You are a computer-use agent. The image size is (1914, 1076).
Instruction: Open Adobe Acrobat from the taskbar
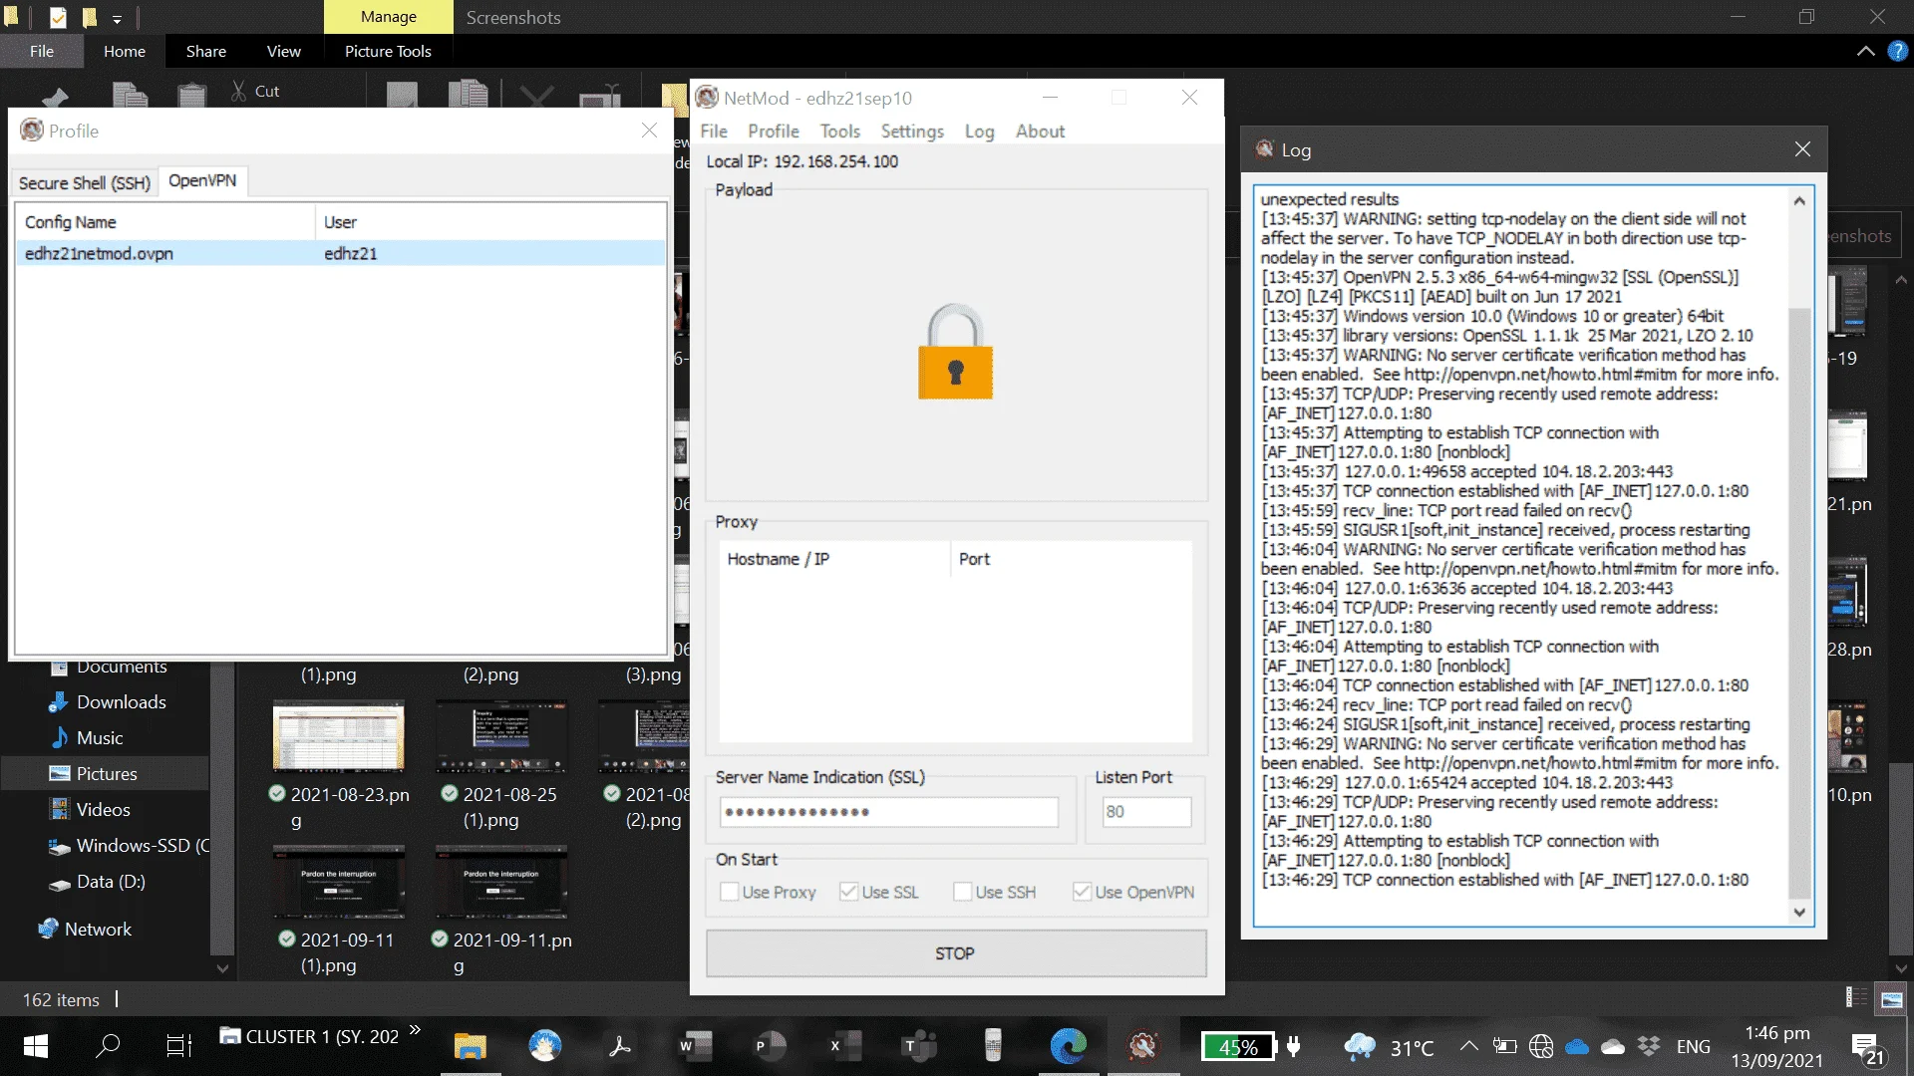pos(620,1046)
